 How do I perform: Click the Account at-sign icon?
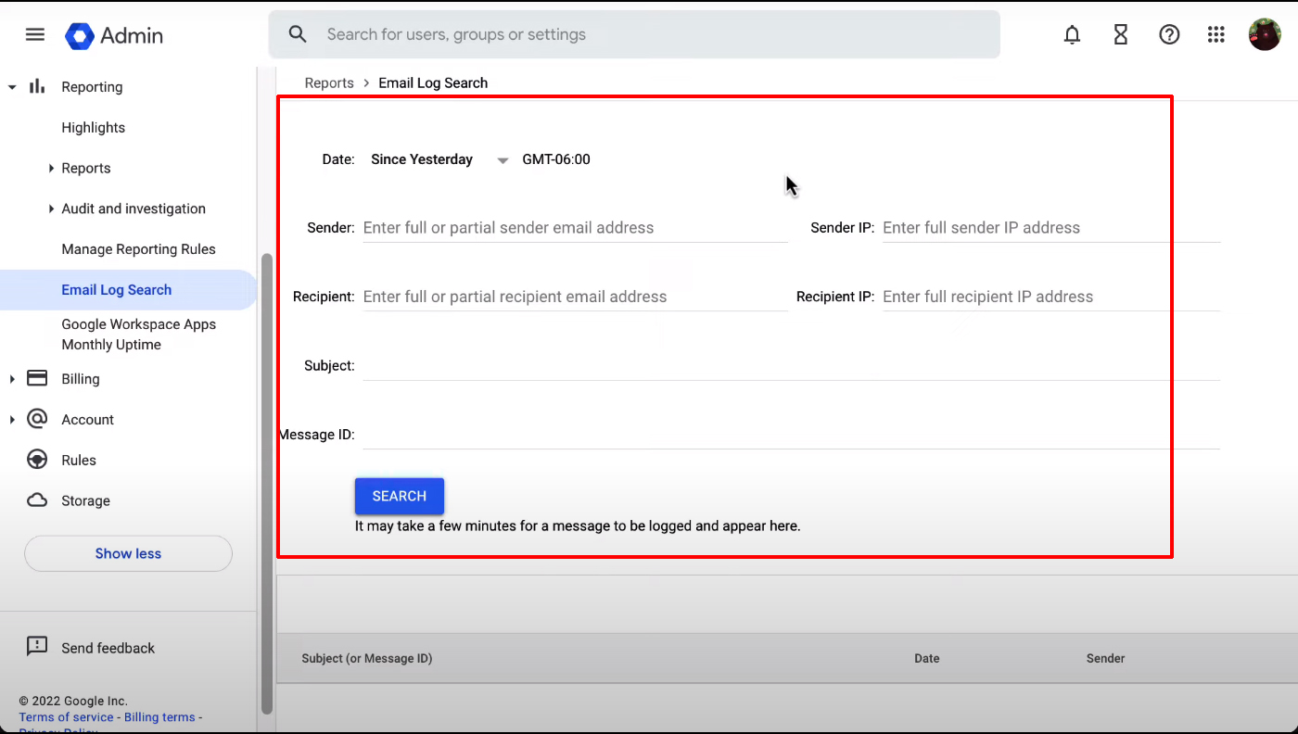pyautogui.click(x=36, y=419)
